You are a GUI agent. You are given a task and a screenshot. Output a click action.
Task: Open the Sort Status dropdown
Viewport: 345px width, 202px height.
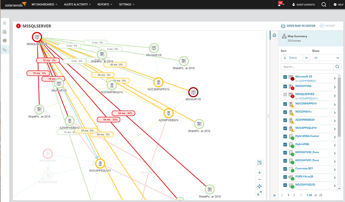pos(295,58)
